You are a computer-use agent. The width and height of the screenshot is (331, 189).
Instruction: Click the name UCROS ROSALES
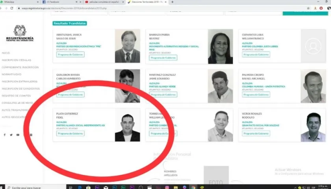point(252,114)
